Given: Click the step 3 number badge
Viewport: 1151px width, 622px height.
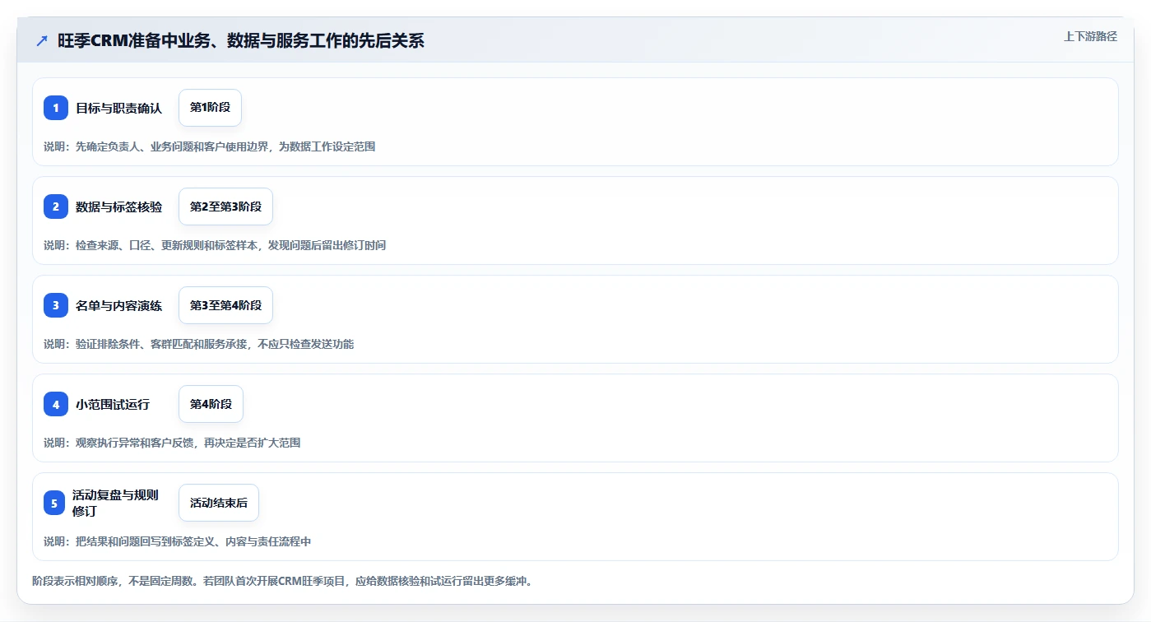Looking at the screenshot, I should coord(56,305).
